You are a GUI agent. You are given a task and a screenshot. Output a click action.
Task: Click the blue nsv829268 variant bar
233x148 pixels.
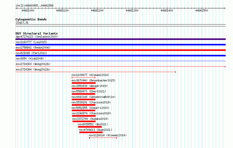tap(120, 56)
